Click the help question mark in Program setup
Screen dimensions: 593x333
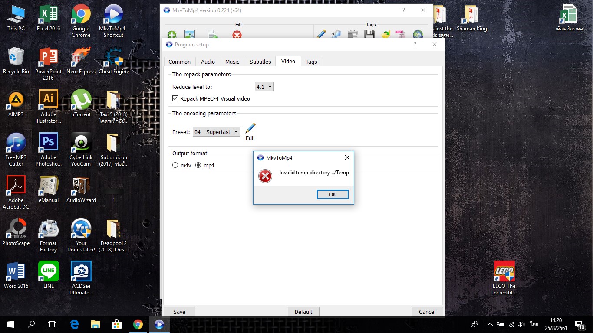point(415,44)
